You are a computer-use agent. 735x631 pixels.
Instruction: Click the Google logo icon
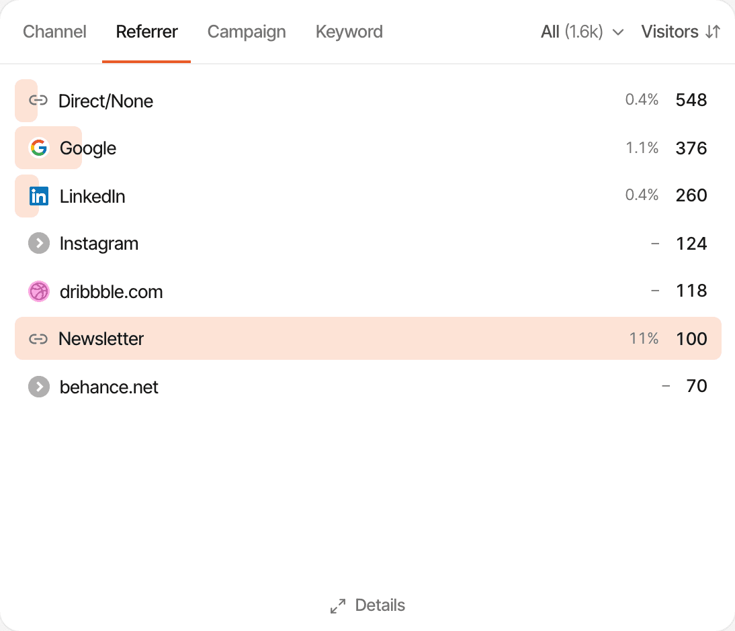tap(38, 148)
